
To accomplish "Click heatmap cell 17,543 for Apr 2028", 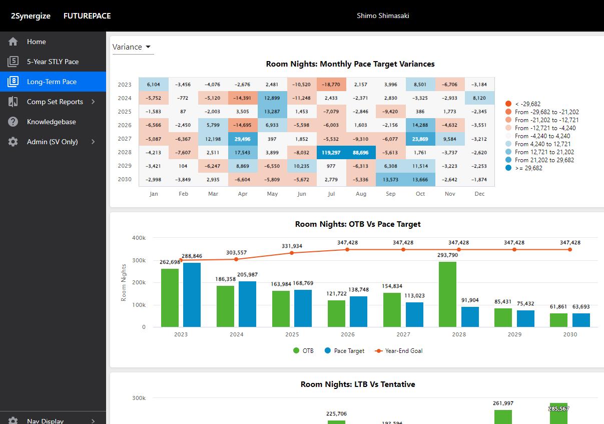I will tap(243, 152).
